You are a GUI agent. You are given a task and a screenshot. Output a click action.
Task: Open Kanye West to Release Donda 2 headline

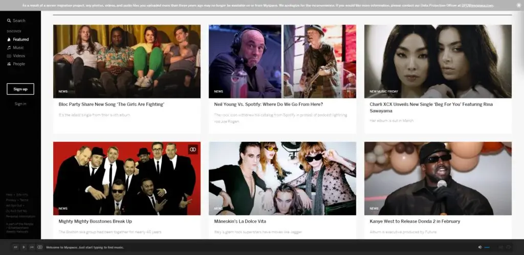point(414,221)
